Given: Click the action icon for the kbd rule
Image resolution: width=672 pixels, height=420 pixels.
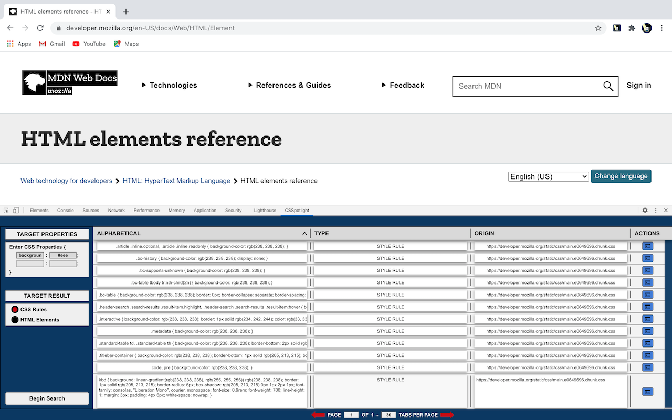Looking at the screenshot, I should point(647,392).
